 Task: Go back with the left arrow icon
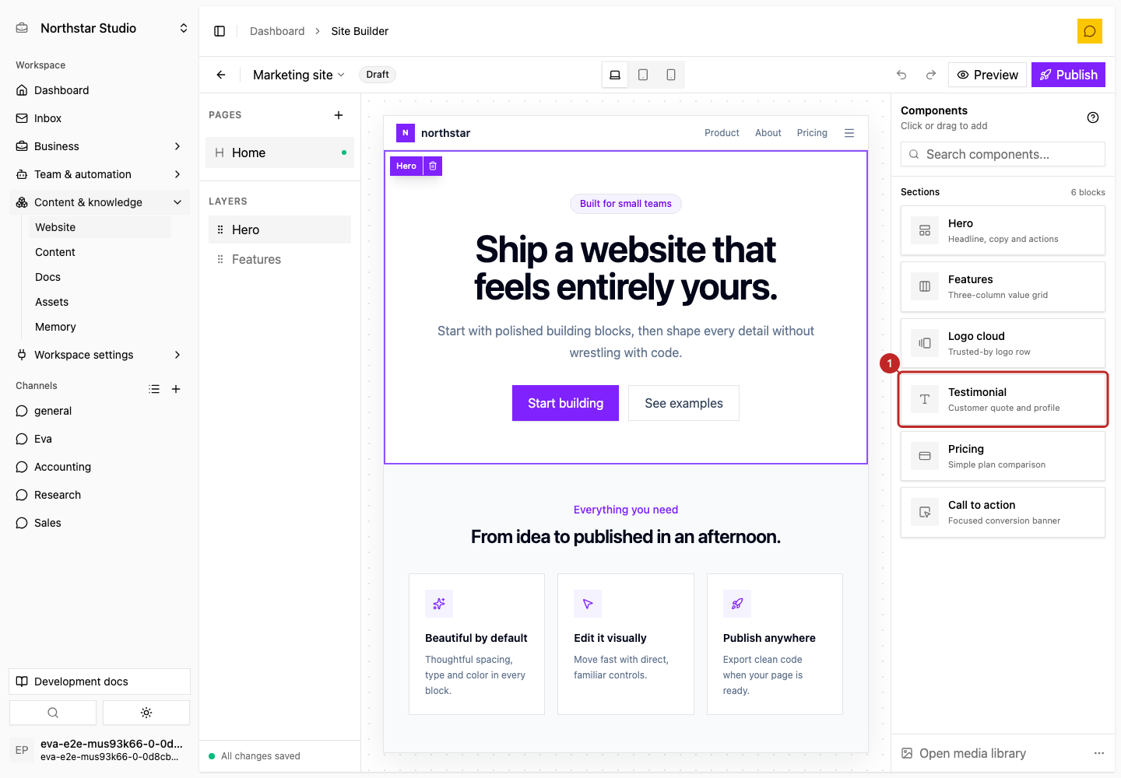pos(221,75)
